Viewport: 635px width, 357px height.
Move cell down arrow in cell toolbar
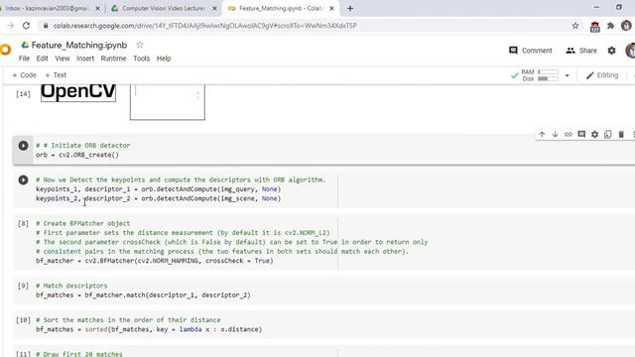pos(556,135)
